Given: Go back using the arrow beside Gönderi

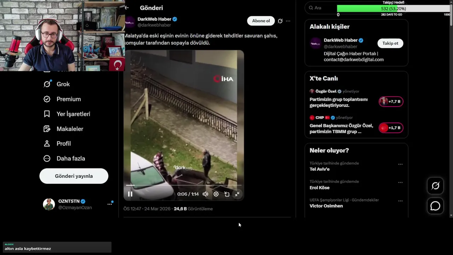Looking at the screenshot, I should (x=127, y=8).
